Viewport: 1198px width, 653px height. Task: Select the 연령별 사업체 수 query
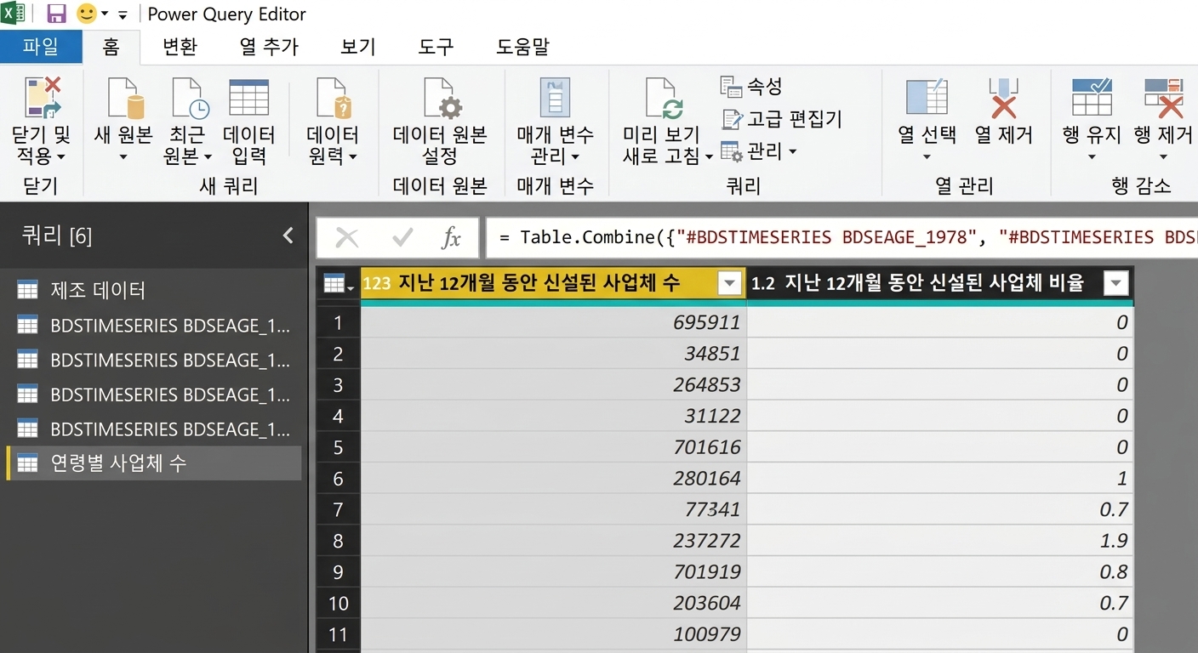tap(153, 463)
